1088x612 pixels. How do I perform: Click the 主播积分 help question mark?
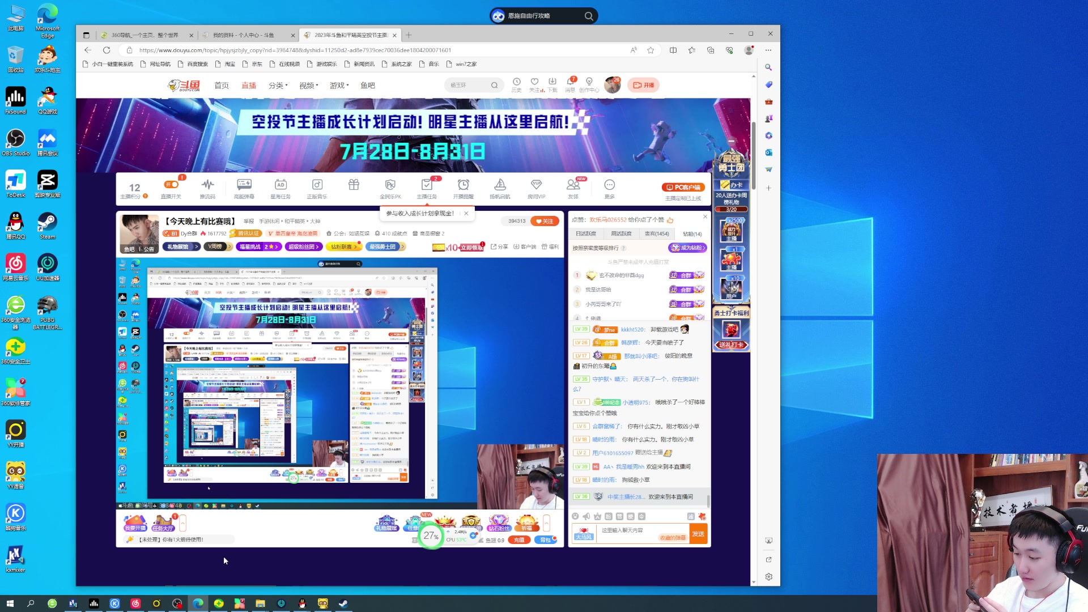tap(145, 196)
